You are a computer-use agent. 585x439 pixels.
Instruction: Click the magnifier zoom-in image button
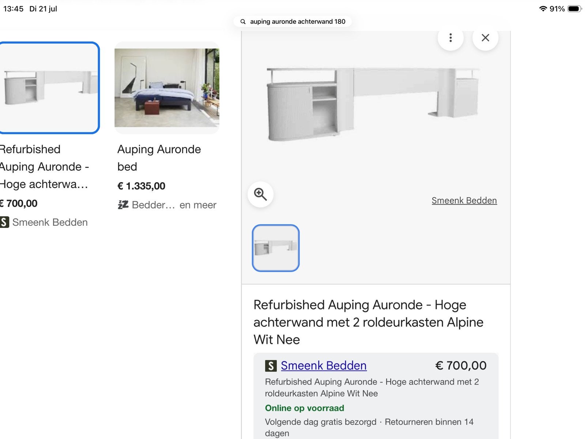[260, 194]
